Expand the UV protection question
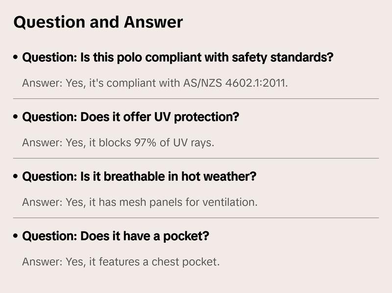Viewport: 392px width, 293px height. coord(131,117)
